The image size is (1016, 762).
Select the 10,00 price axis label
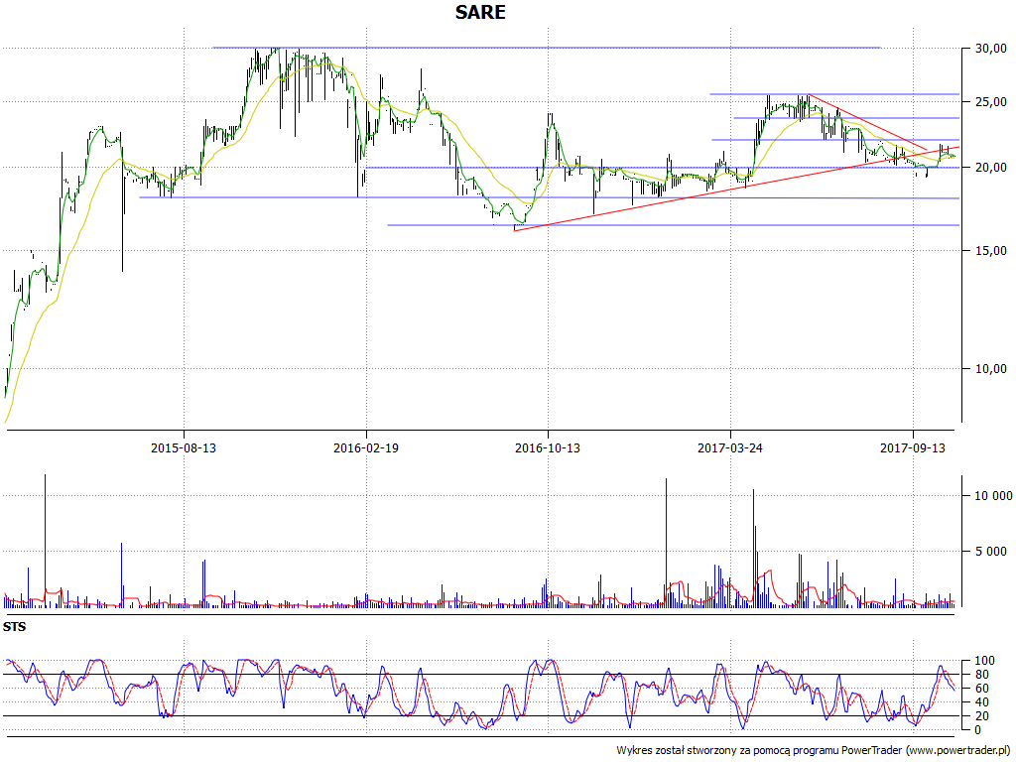tap(991, 369)
